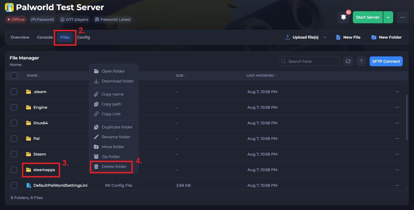
Task: Click the Steam folder icon
Action: 28,154
